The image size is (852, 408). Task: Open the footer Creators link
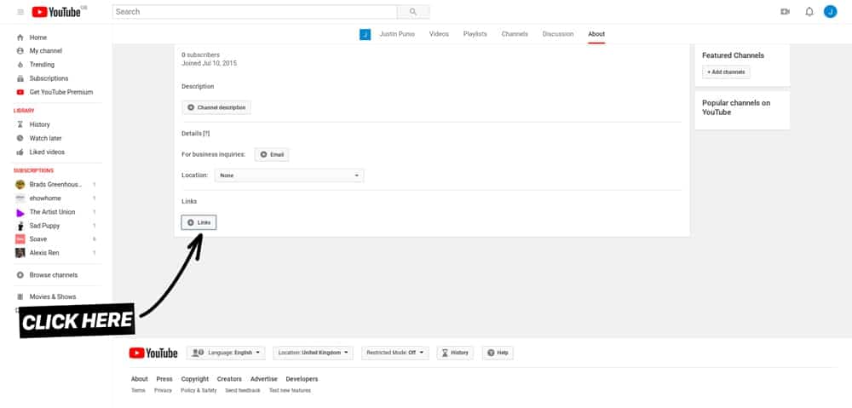point(229,379)
